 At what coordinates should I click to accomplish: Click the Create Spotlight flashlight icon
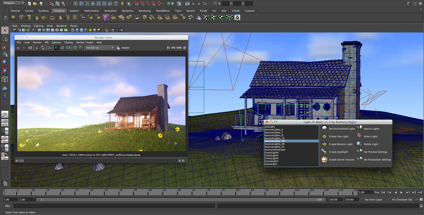324,152
